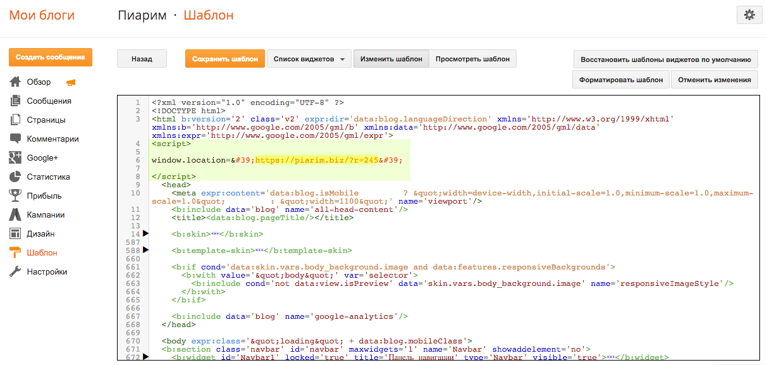Screen dimensions: 767x365
Task: Click the Прибыль trophy icon
Action: (15, 196)
